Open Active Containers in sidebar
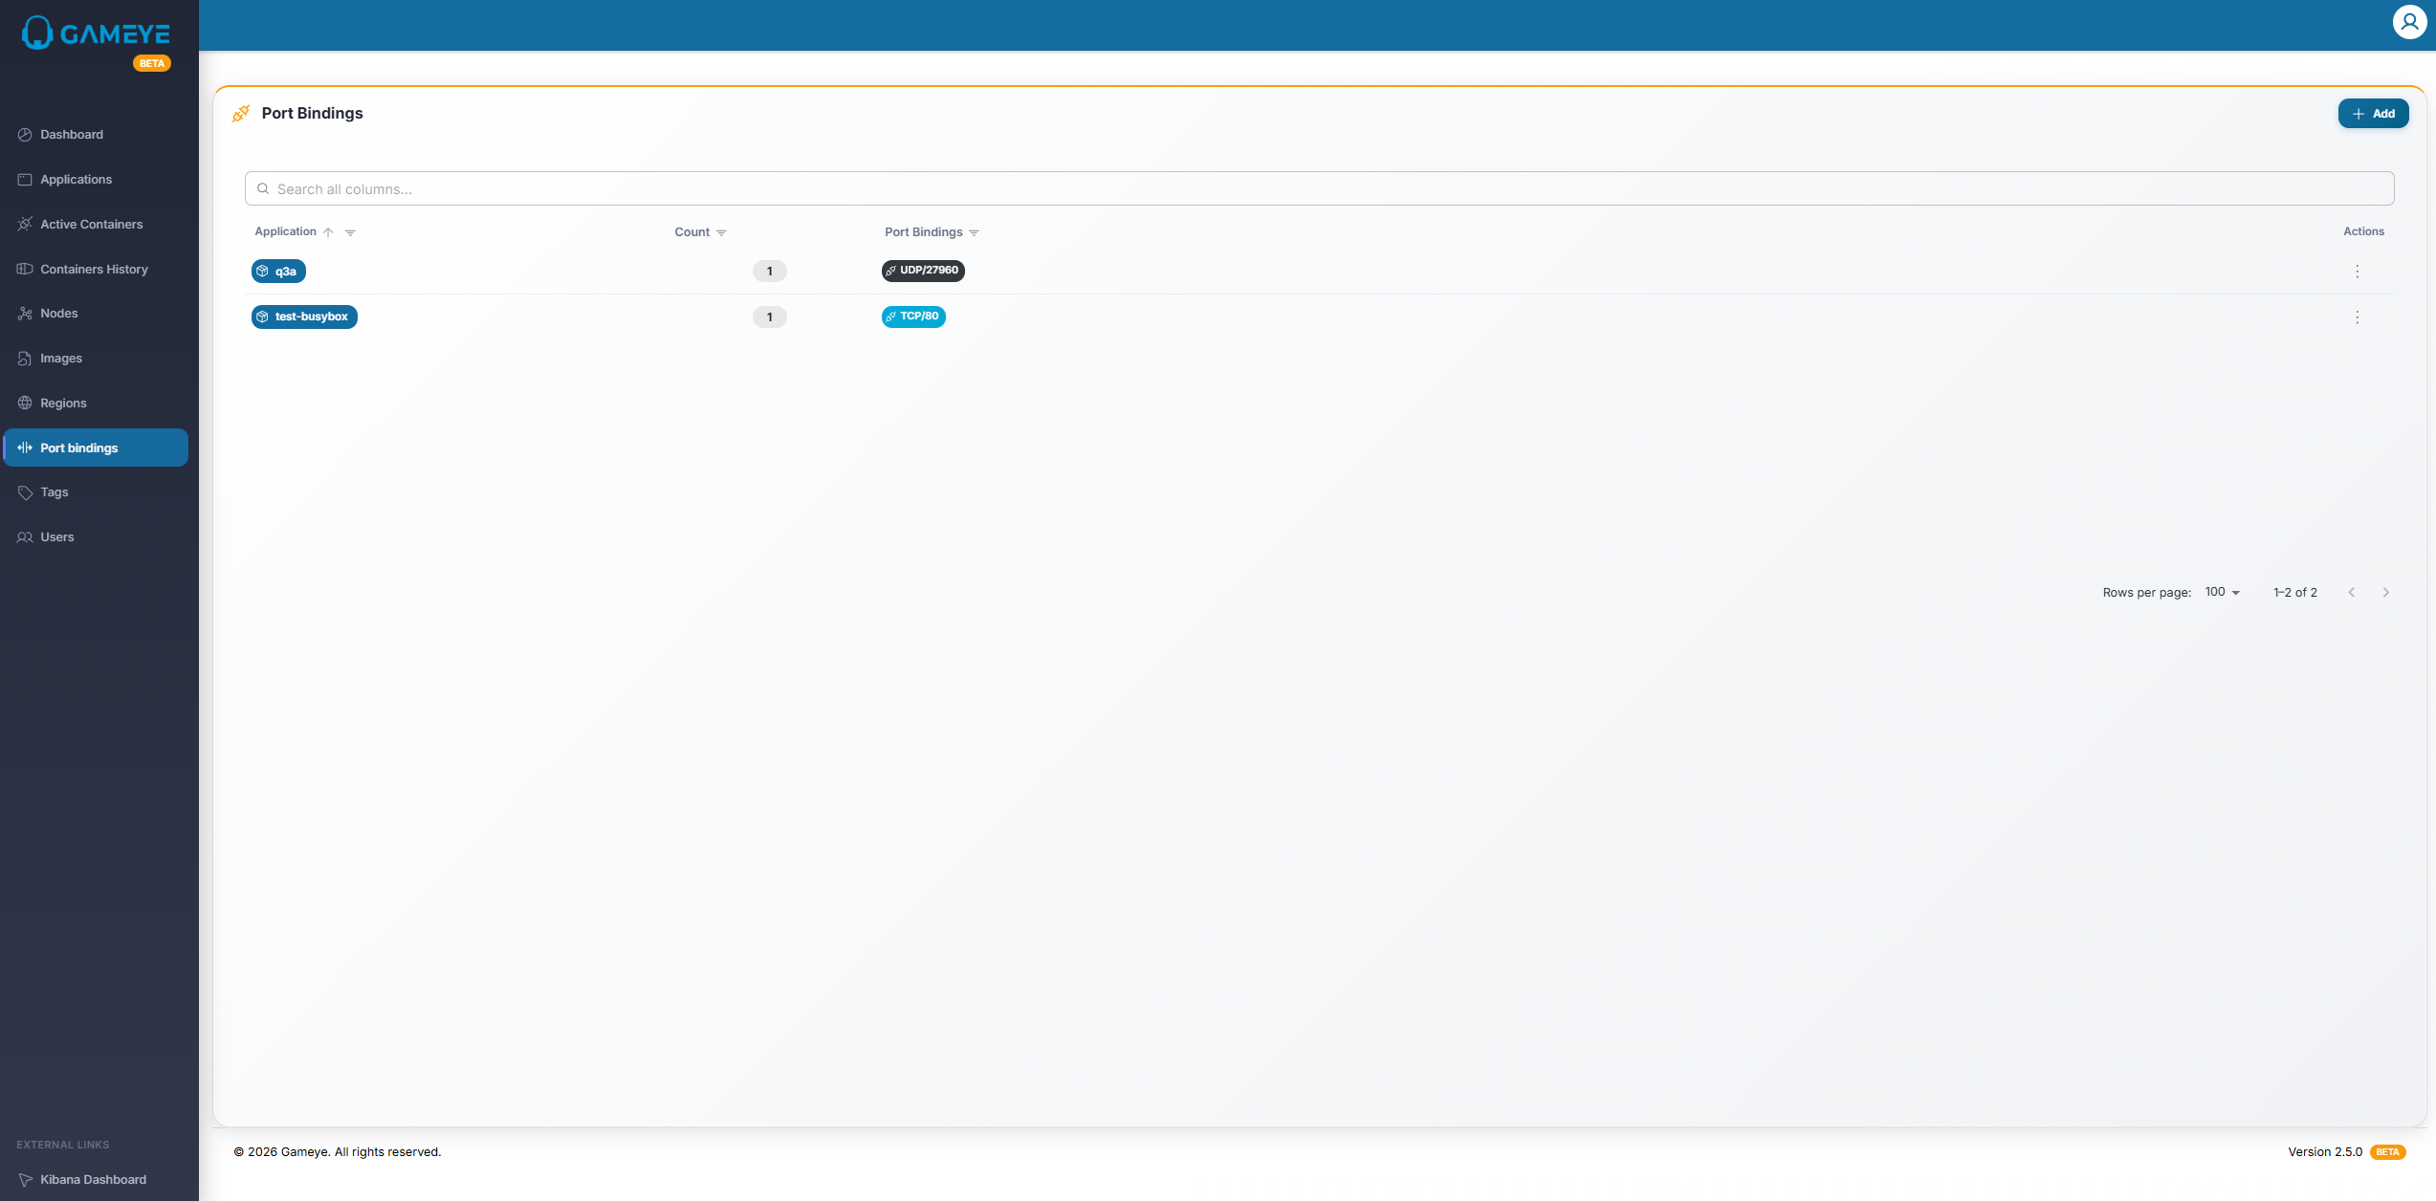 91,225
